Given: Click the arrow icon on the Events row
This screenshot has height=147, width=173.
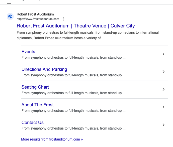Looking at the screenshot, I should click(164, 54).
